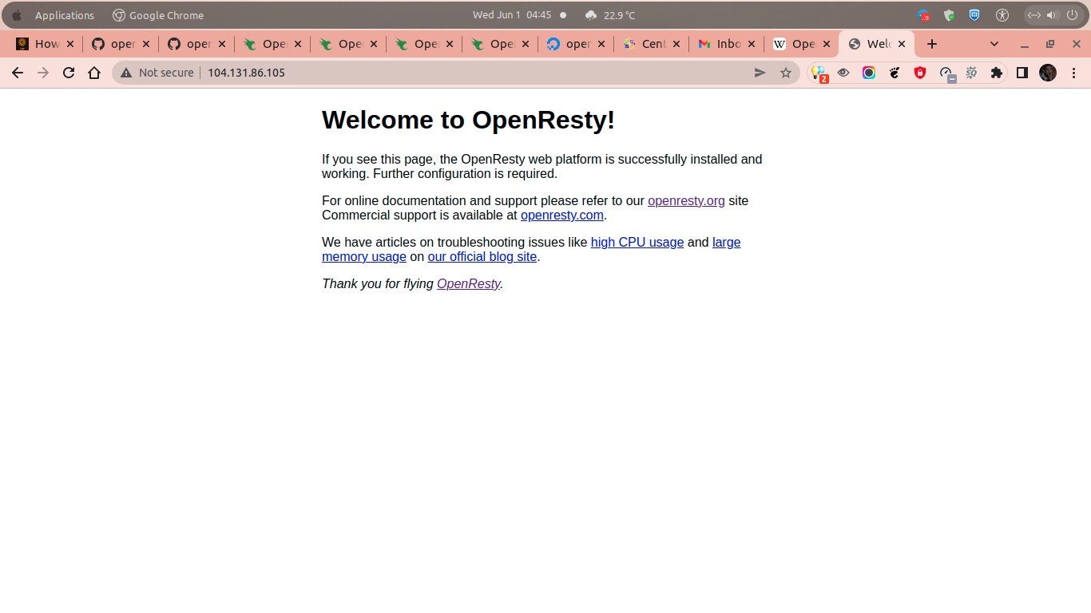Open the Extensions puzzle piece menu
Viewport: 1091px width, 613px height.
[x=996, y=73]
